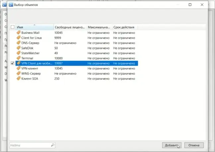Click the Client for Linux tag icon

(x=18, y=38)
